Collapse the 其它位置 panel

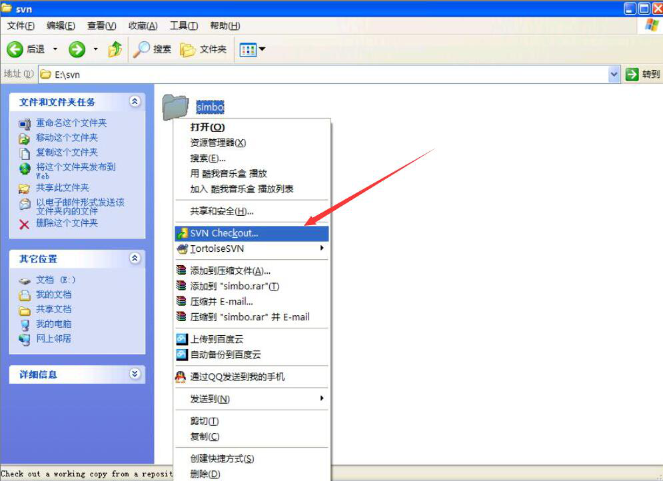[x=135, y=258]
